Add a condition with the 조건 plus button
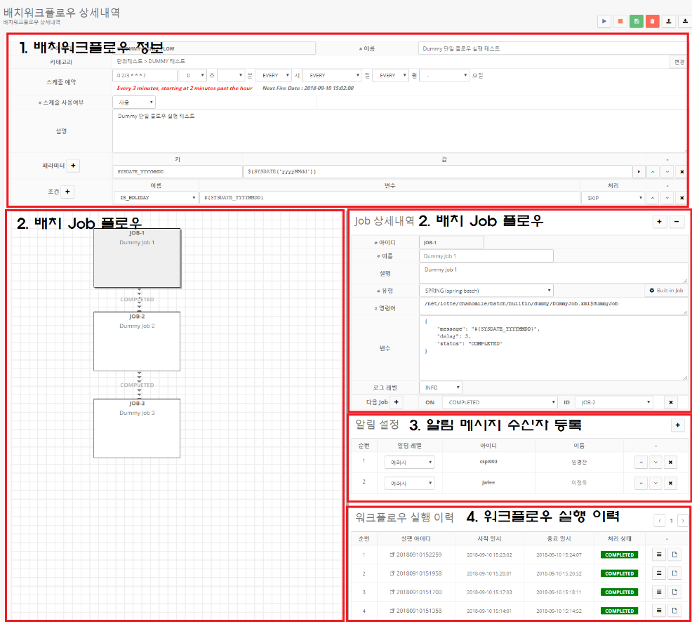Viewport: 692px width, 624px height. (67, 192)
